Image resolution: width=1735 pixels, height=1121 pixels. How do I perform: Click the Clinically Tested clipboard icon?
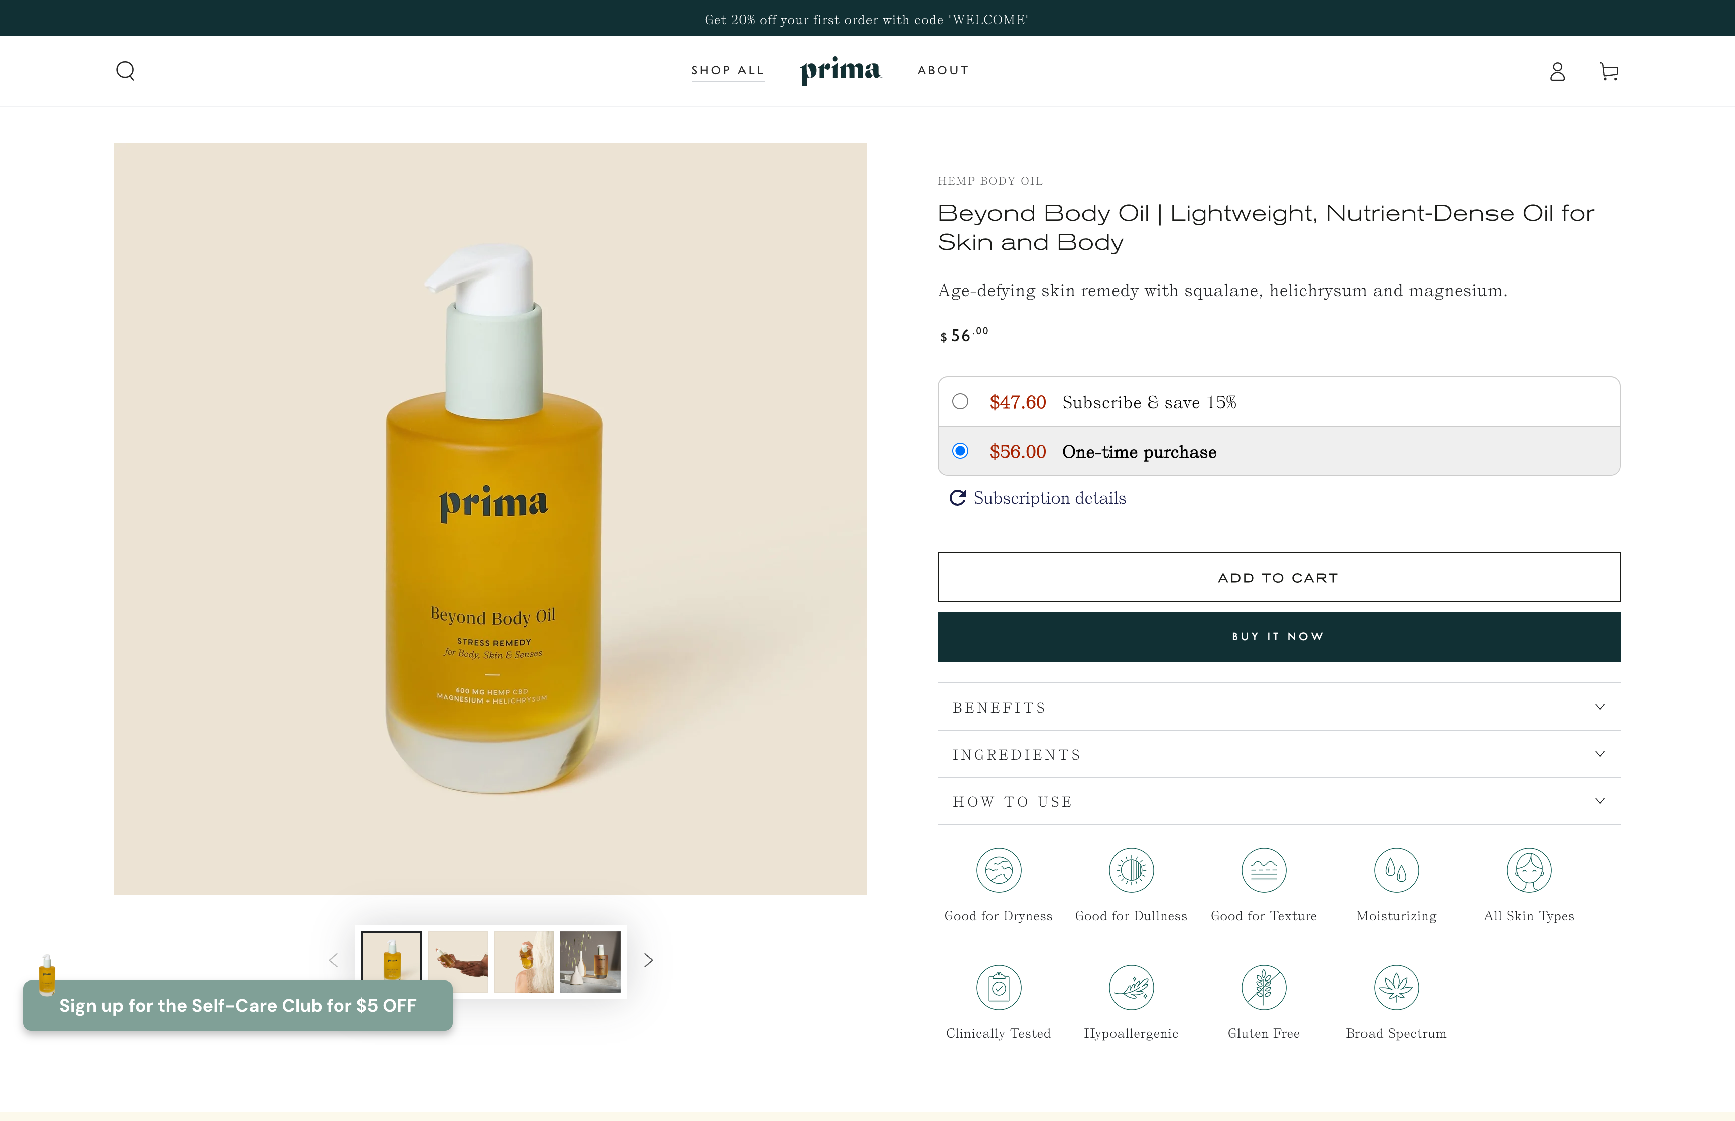(x=998, y=988)
